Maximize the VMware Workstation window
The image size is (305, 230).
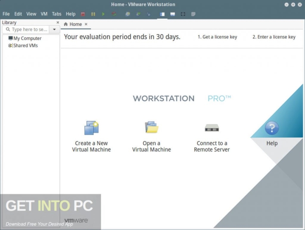293,5
